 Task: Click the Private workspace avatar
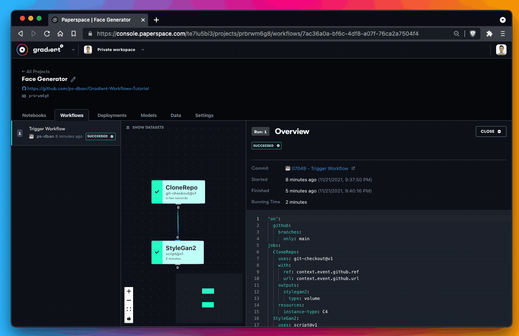(x=88, y=50)
